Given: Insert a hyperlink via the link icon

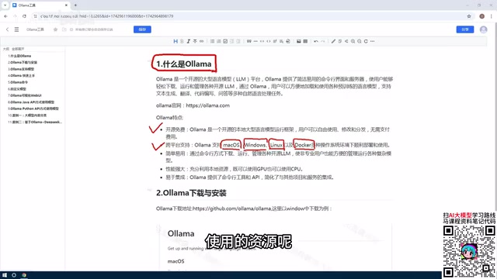Looking at the screenshot, I should pos(202,41).
